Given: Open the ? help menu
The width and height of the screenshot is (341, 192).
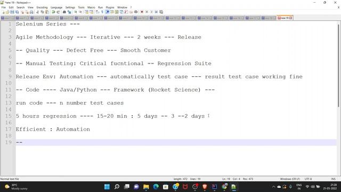Looking at the screenshot, I should click(x=131, y=7).
